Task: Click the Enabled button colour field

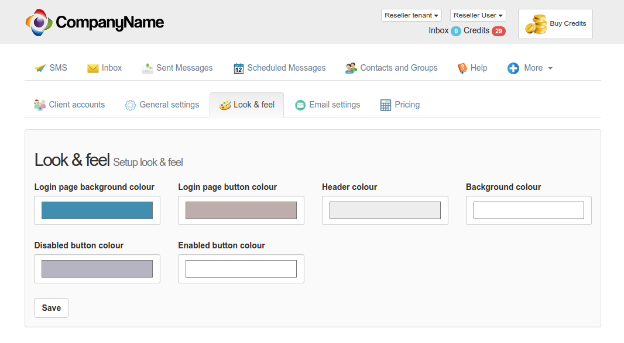Action: 241,269
